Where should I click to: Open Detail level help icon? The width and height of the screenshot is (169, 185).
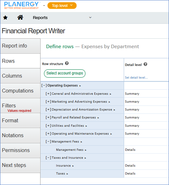point(145,64)
